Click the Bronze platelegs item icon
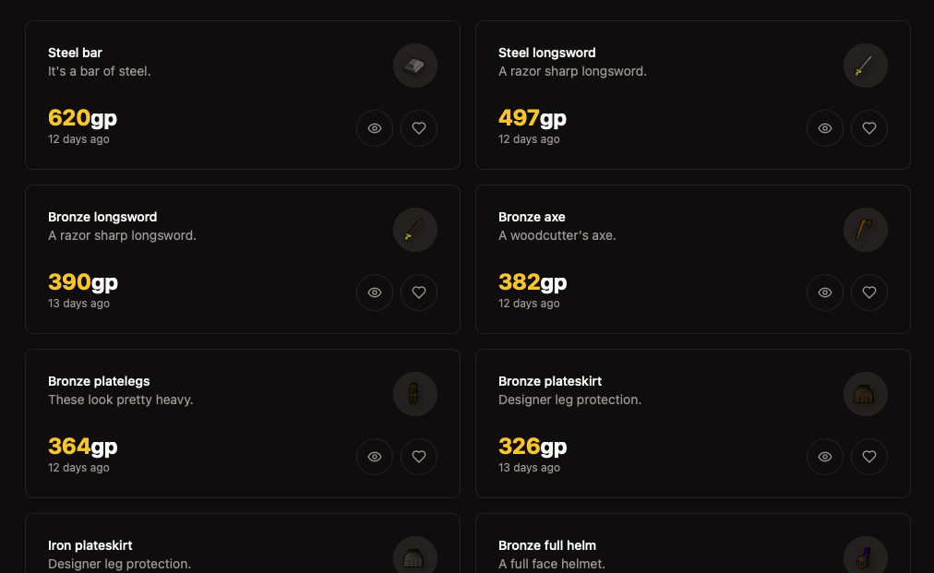Image resolution: width=934 pixels, height=573 pixels. 414,393
